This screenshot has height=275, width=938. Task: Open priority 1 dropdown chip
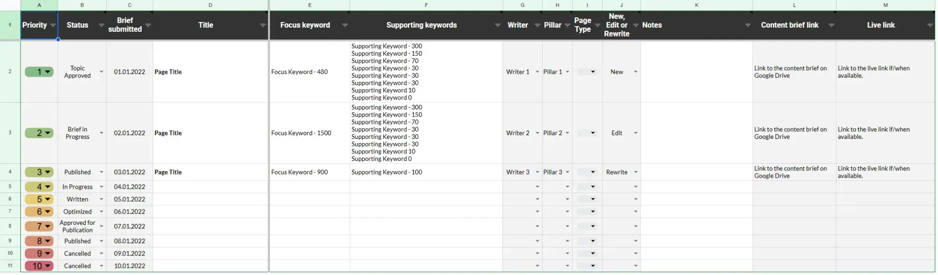(39, 72)
